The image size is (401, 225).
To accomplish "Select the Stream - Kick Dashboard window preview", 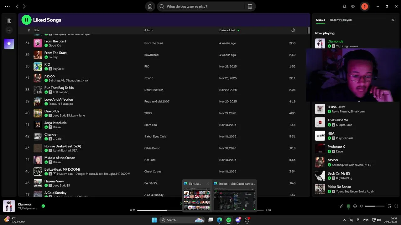I will [234, 196].
